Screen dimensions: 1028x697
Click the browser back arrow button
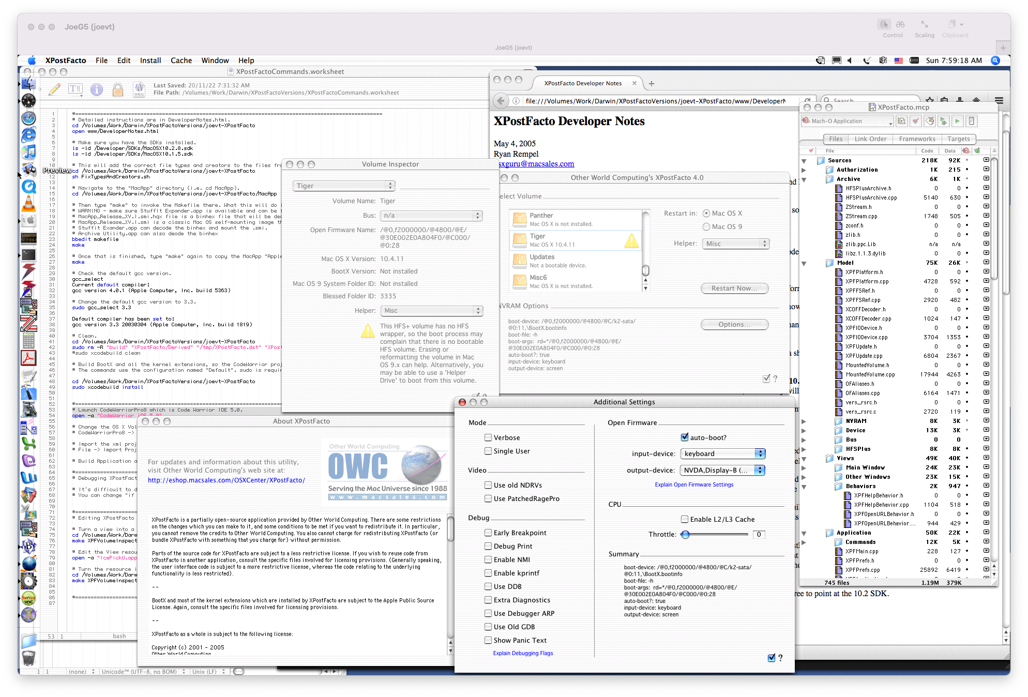[501, 101]
